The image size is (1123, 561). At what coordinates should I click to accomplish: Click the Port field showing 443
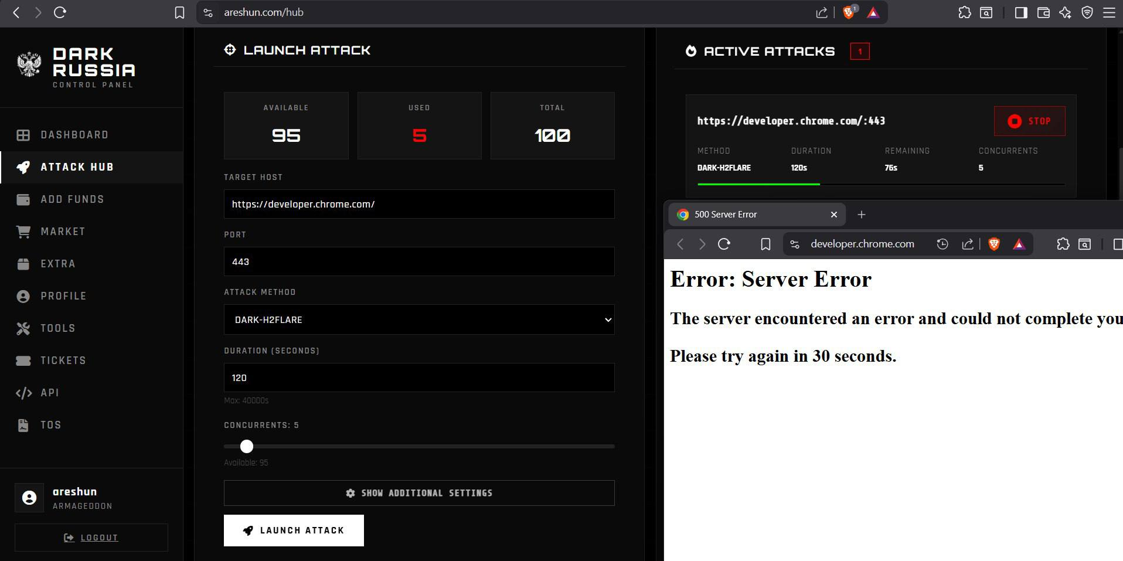419,261
